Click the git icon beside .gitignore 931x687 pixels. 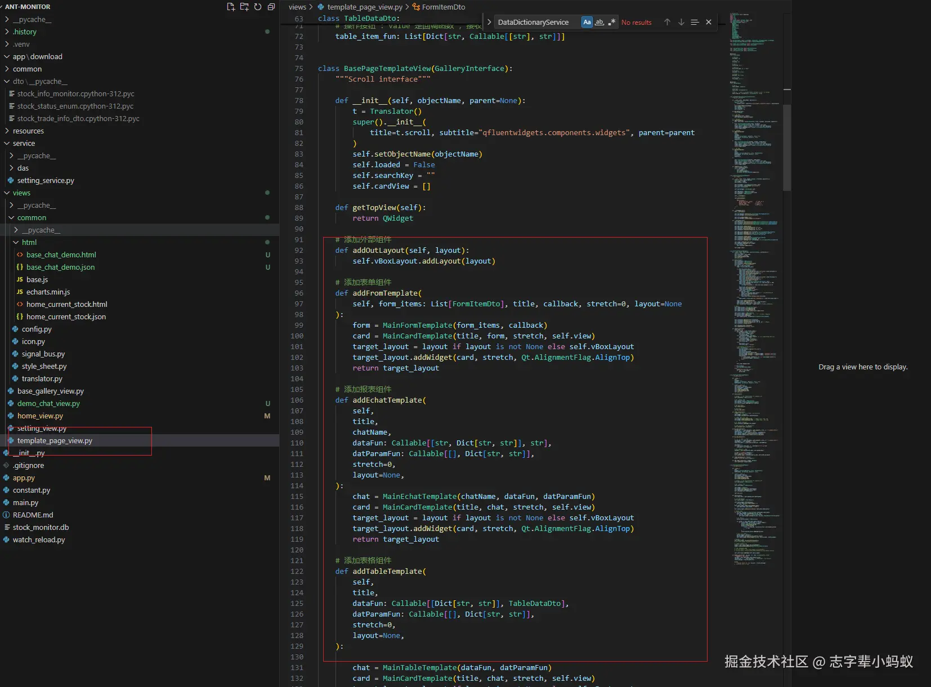pos(6,465)
